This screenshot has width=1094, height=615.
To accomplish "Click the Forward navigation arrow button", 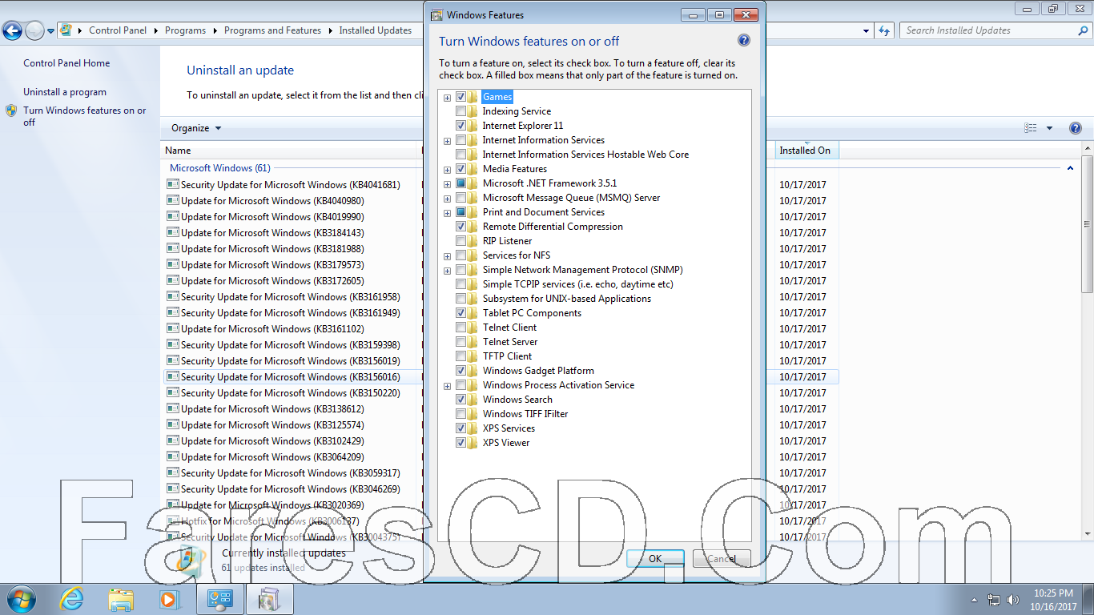I will point(34,30).
